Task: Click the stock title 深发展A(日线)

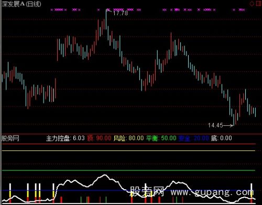Action: tap(21, 4)
